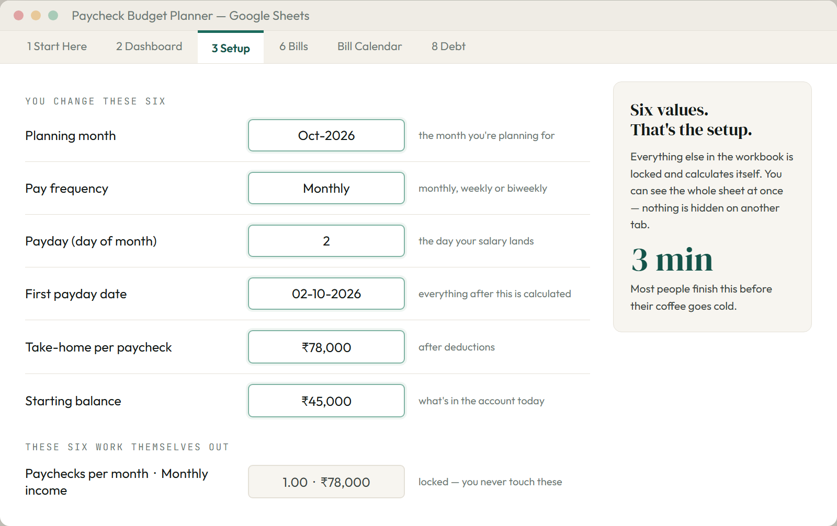Change the Pay frequency value Monthly
This screenshot has width=837, height=526.
(x=326, y=188)
